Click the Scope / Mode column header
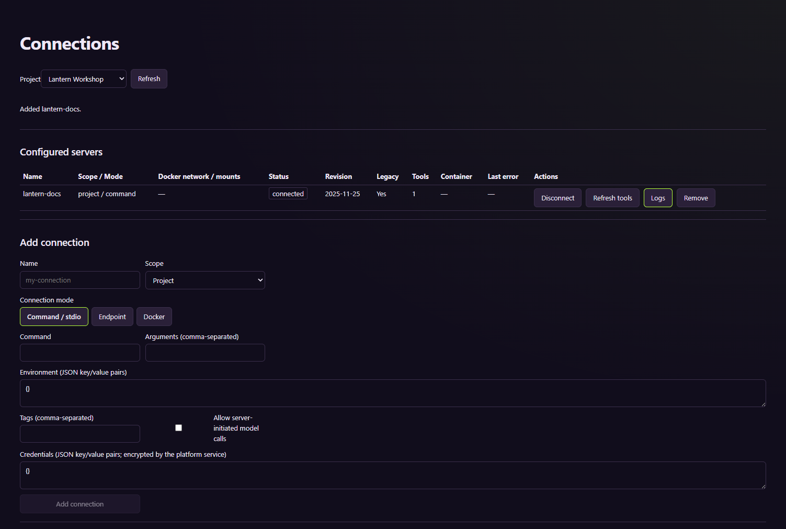The width and height of the screenshot is (786, 529). [x=100, y=176]
